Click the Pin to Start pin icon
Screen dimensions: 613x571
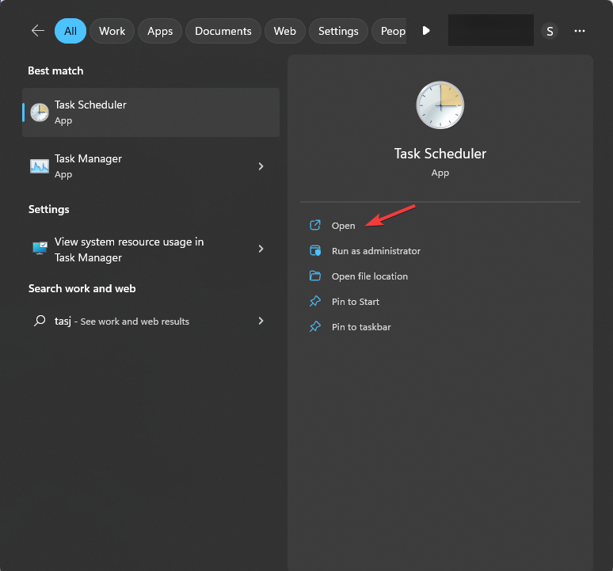pyautogui.click(x=315, y=301)
